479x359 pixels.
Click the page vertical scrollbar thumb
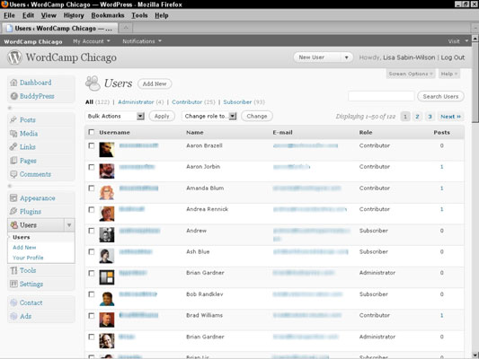click(475, 83)
